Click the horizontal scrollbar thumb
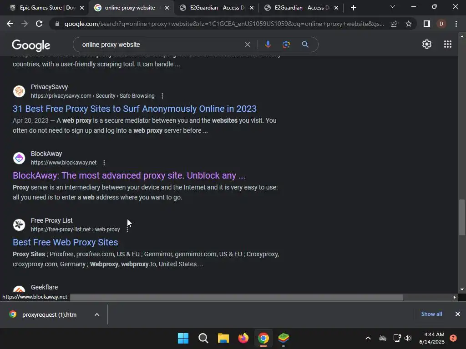The image size is (466, 349). 237,297
